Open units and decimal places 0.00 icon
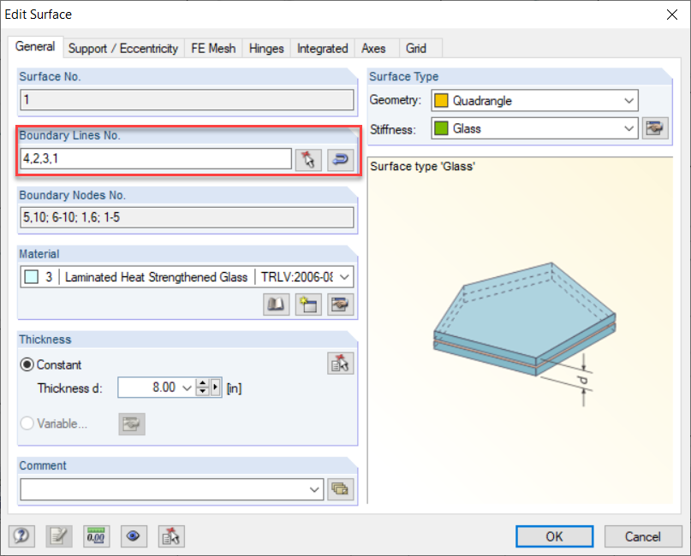 click(97, 536)
